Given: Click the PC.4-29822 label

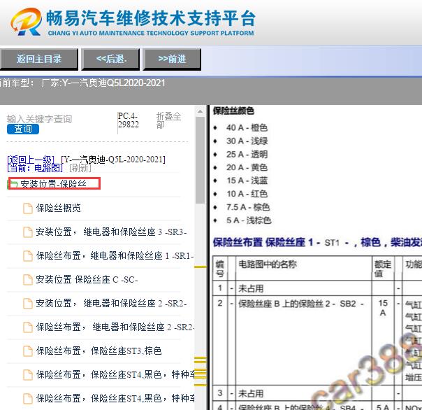Looking at the screenshot, I should [129, 120].
